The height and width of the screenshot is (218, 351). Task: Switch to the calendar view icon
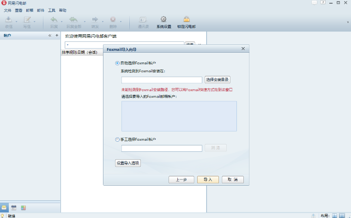click(x=14, y=207)
